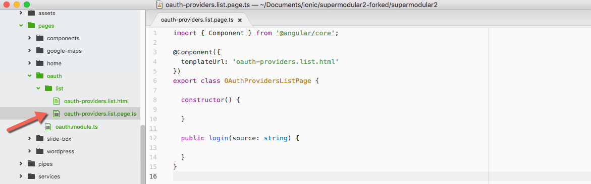The height and width of the screenshot is (184, 591).
Task: Click the home folder icon
Action: tap(40, 63)
